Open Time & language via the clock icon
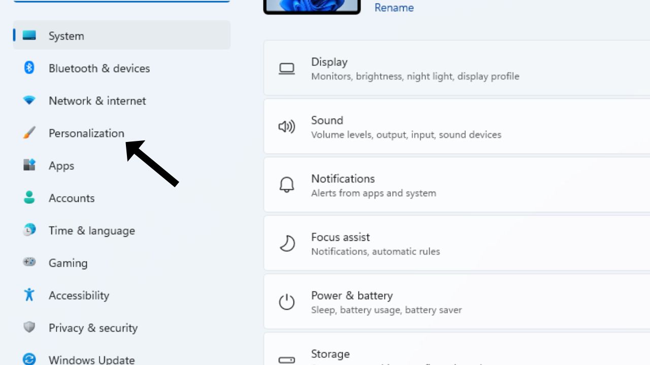 [29, 230]
